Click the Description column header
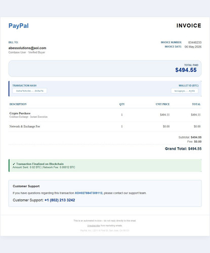The height and width of the screenshot is (253, 210). coord(18,104)
